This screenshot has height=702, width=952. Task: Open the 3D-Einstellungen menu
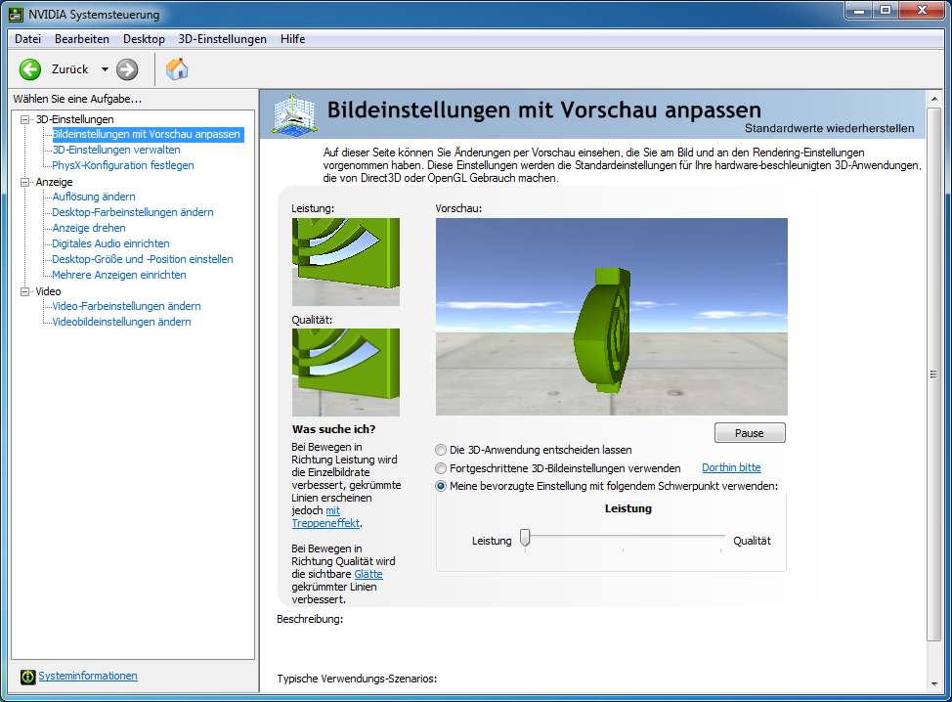coord(222,39)
